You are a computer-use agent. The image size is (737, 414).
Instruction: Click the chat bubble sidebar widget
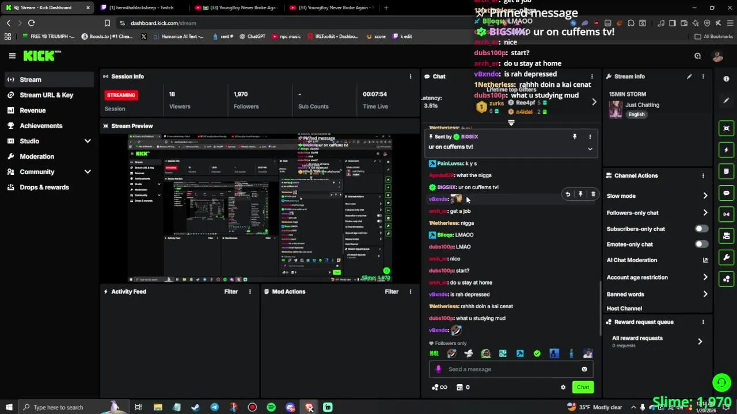pyautogui.click(x=727, y=193)
